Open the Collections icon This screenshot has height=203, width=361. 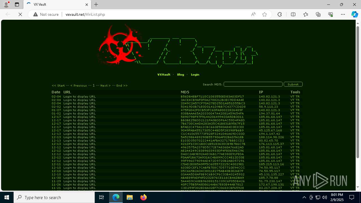point(318,14)
